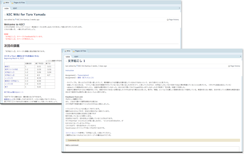Click the Page history clock icon on 文字起こし page

click(229, 66)
